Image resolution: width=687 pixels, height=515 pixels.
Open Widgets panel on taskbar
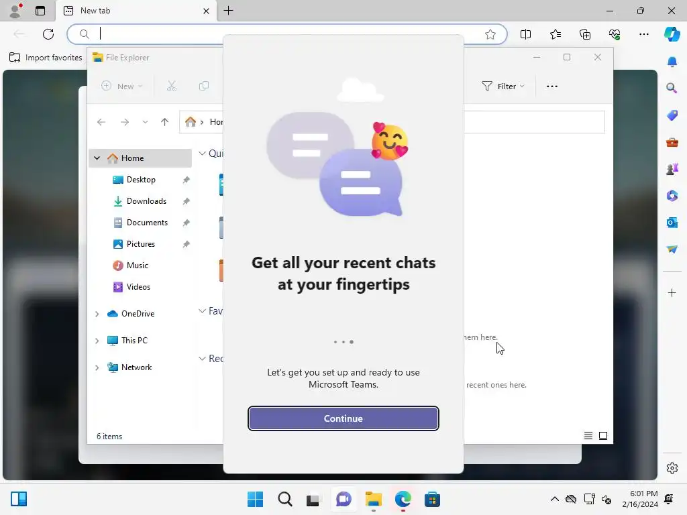tap(19, 499)
